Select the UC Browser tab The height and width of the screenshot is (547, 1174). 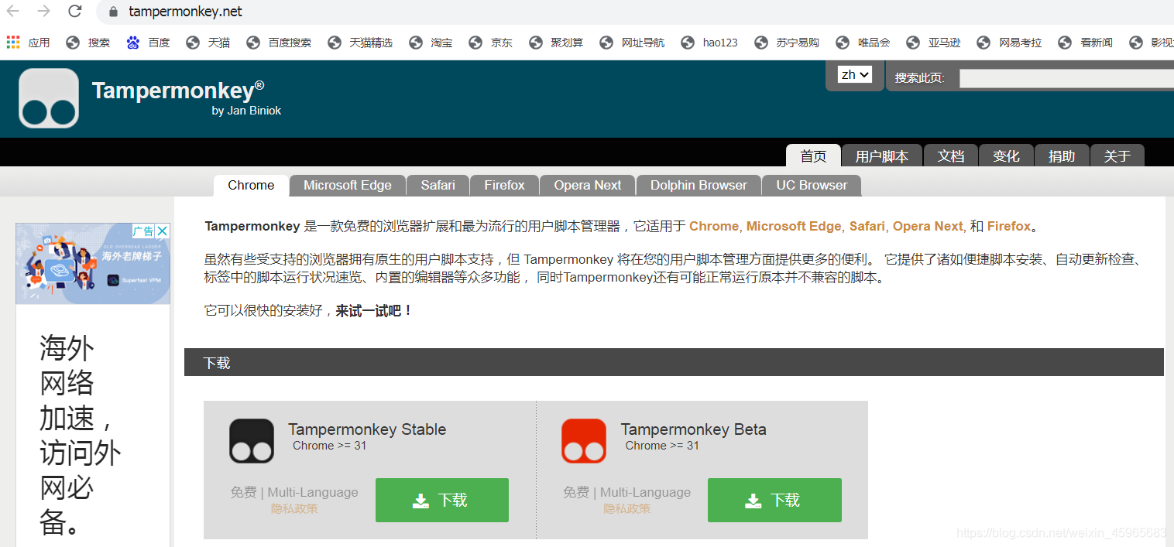[x=812, y=186]
